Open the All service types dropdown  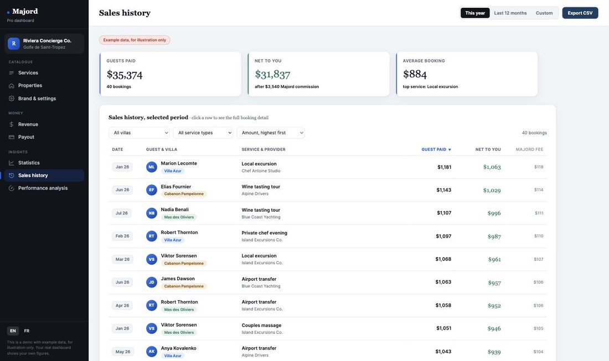[203, 133]
